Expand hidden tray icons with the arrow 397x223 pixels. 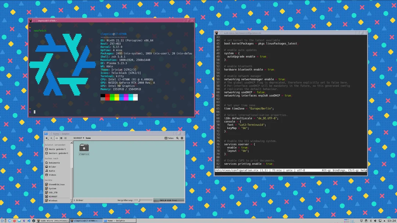385,220
